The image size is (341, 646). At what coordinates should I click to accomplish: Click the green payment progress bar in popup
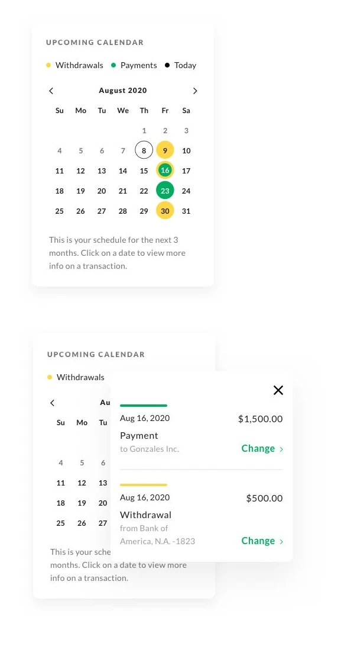144,404
